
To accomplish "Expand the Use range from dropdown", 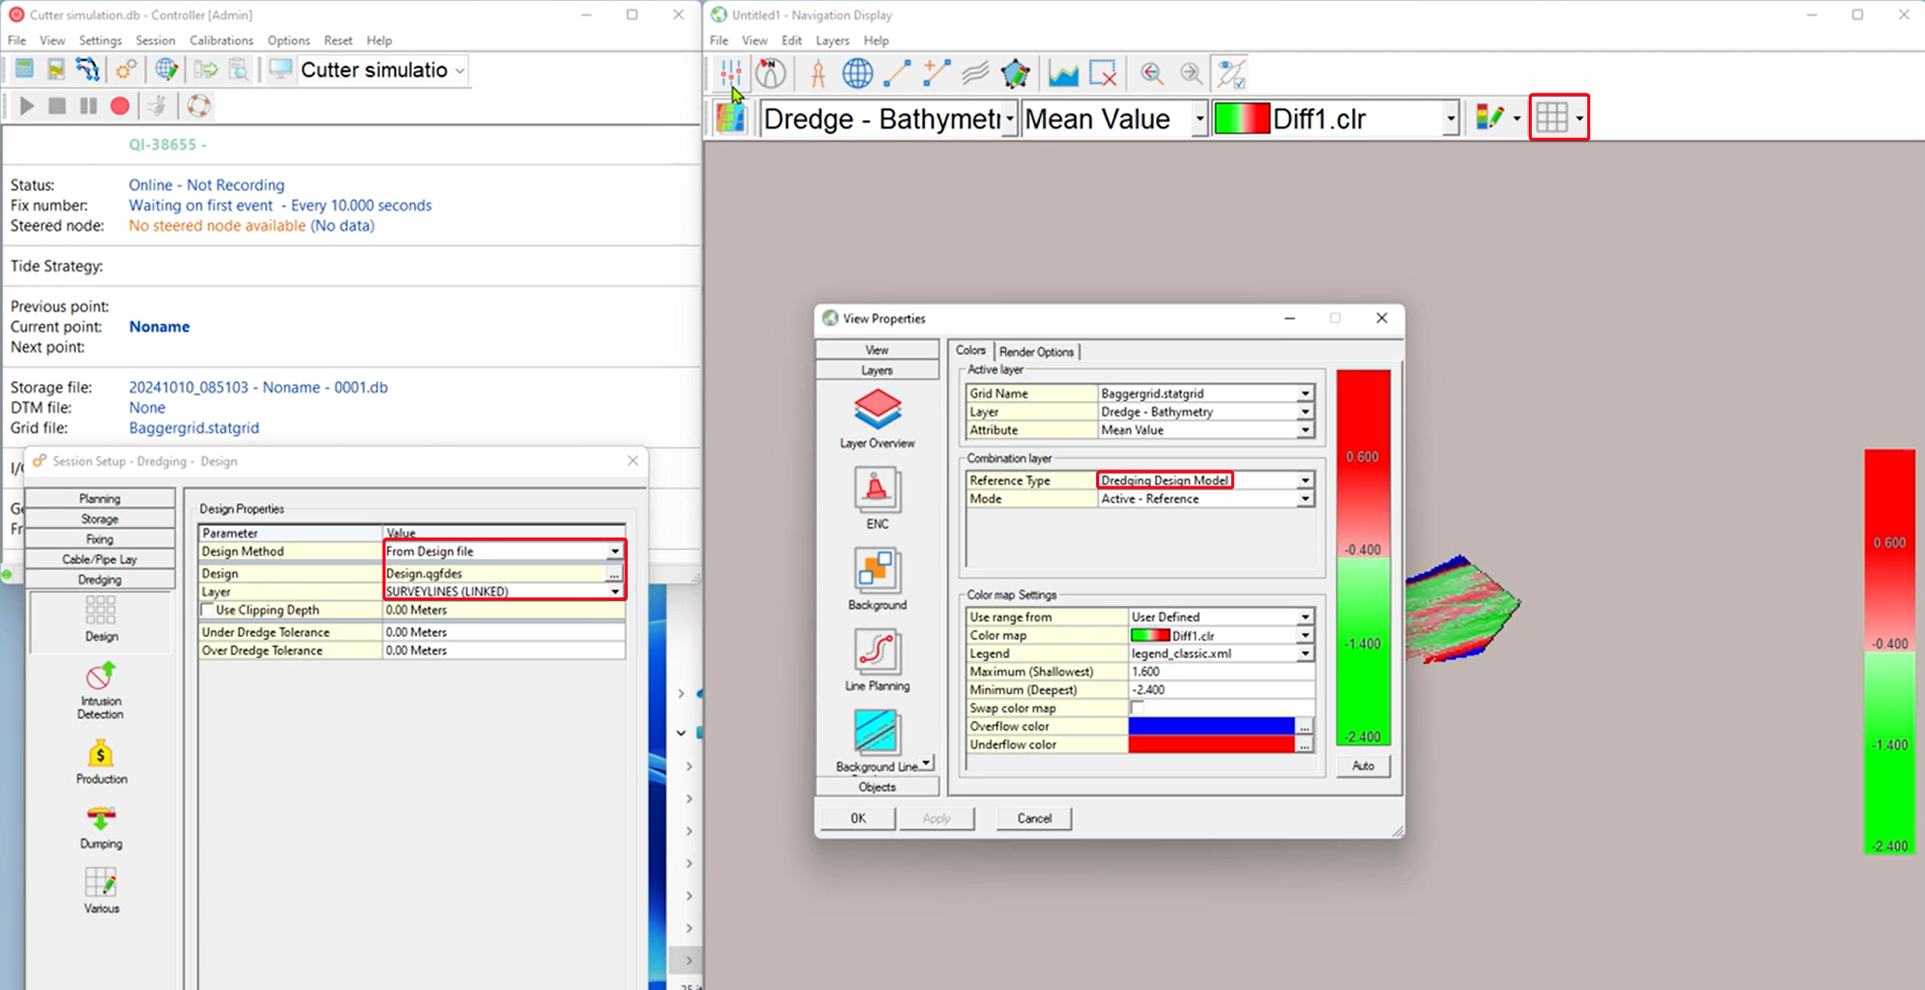I will click(1304, 617).
